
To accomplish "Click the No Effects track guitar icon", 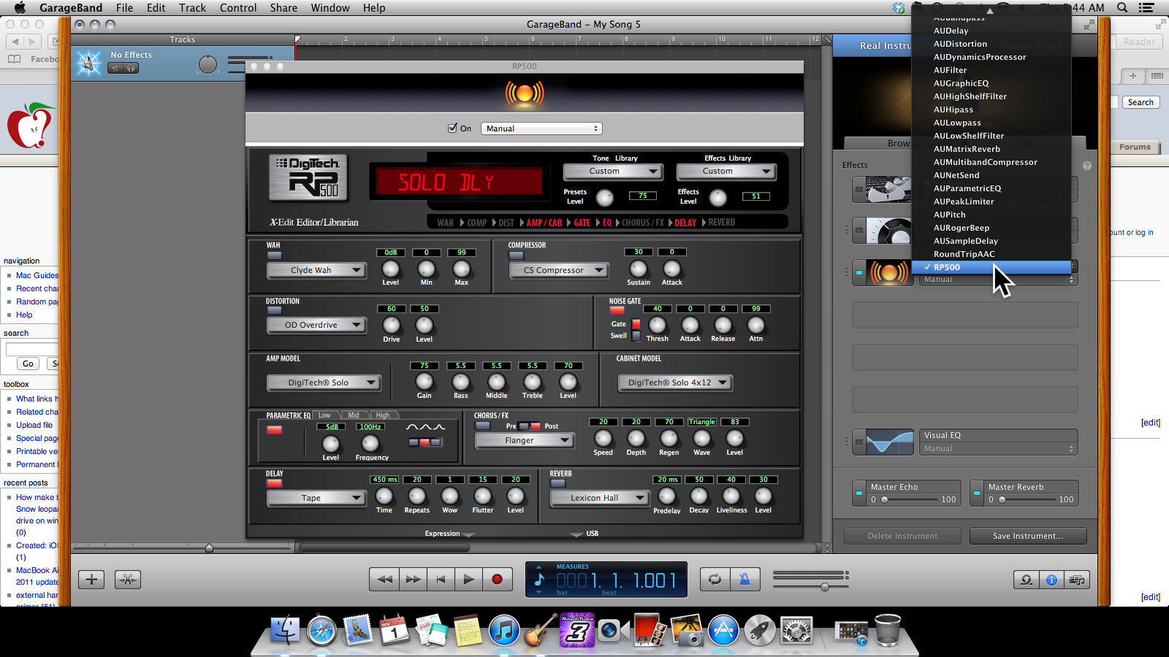I will [x=89, y=64].
